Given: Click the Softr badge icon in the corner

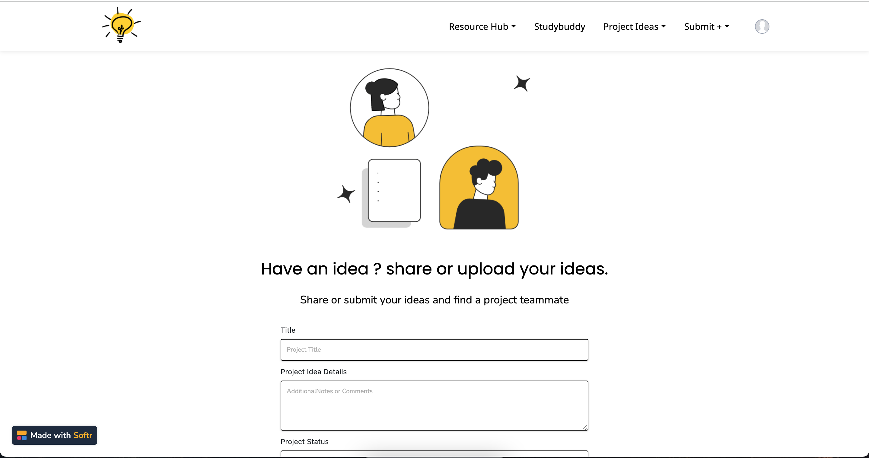Looking at the screenshot, I should (22, 435).
